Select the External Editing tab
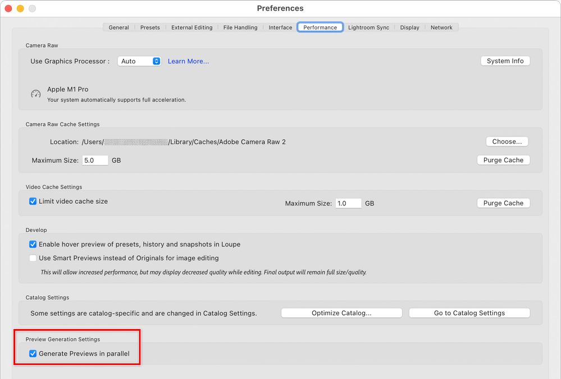The image size is (561, 379). 191,27
